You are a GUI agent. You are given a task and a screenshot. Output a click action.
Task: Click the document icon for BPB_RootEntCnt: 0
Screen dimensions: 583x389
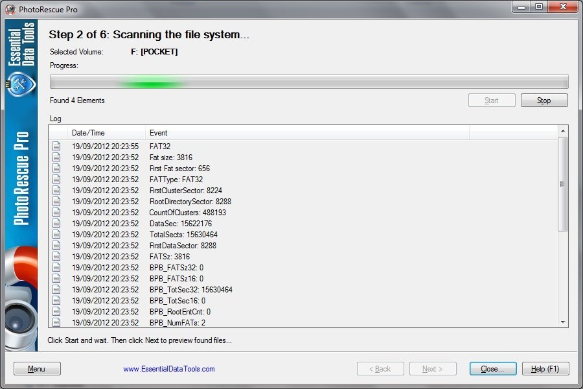(56, 312)
